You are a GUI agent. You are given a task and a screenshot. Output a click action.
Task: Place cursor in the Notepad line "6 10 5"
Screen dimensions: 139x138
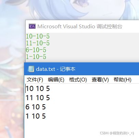pos(36,107)
